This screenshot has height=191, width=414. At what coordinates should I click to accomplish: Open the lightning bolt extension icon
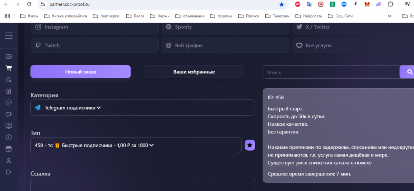[355, 4]
